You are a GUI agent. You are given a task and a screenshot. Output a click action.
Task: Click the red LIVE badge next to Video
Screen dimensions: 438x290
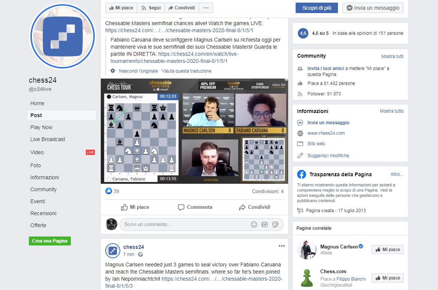point(90,152)
